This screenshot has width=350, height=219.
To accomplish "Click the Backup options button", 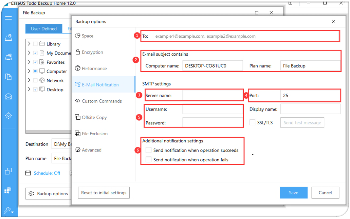I will click(x=48, y=194).
